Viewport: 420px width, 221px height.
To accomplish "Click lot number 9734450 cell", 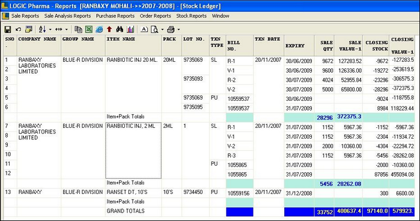I will coord(195,193).
